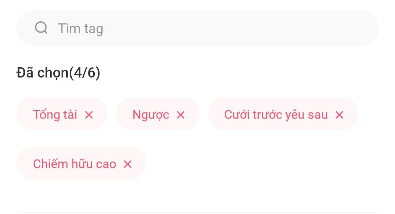Remove the 'Tổng tài' tag with its X
395x214 pixels.
click(x=89, y=115)
